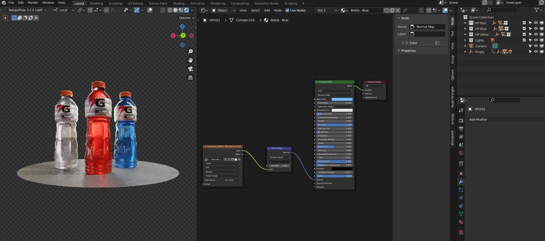This screenshot has width=545, height=241.
Task: Open the World properties tab icon
Action: click(x=461, y=153)
